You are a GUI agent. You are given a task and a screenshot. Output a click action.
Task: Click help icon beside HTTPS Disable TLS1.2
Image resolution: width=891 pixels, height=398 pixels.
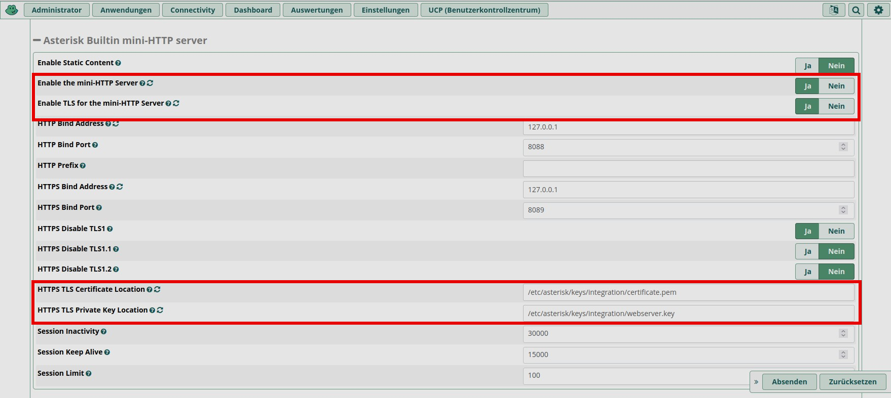[x=116, y=270]
